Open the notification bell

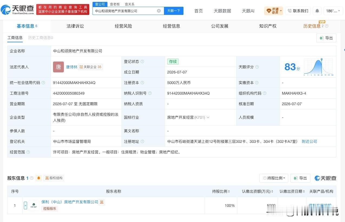(317, 11)
